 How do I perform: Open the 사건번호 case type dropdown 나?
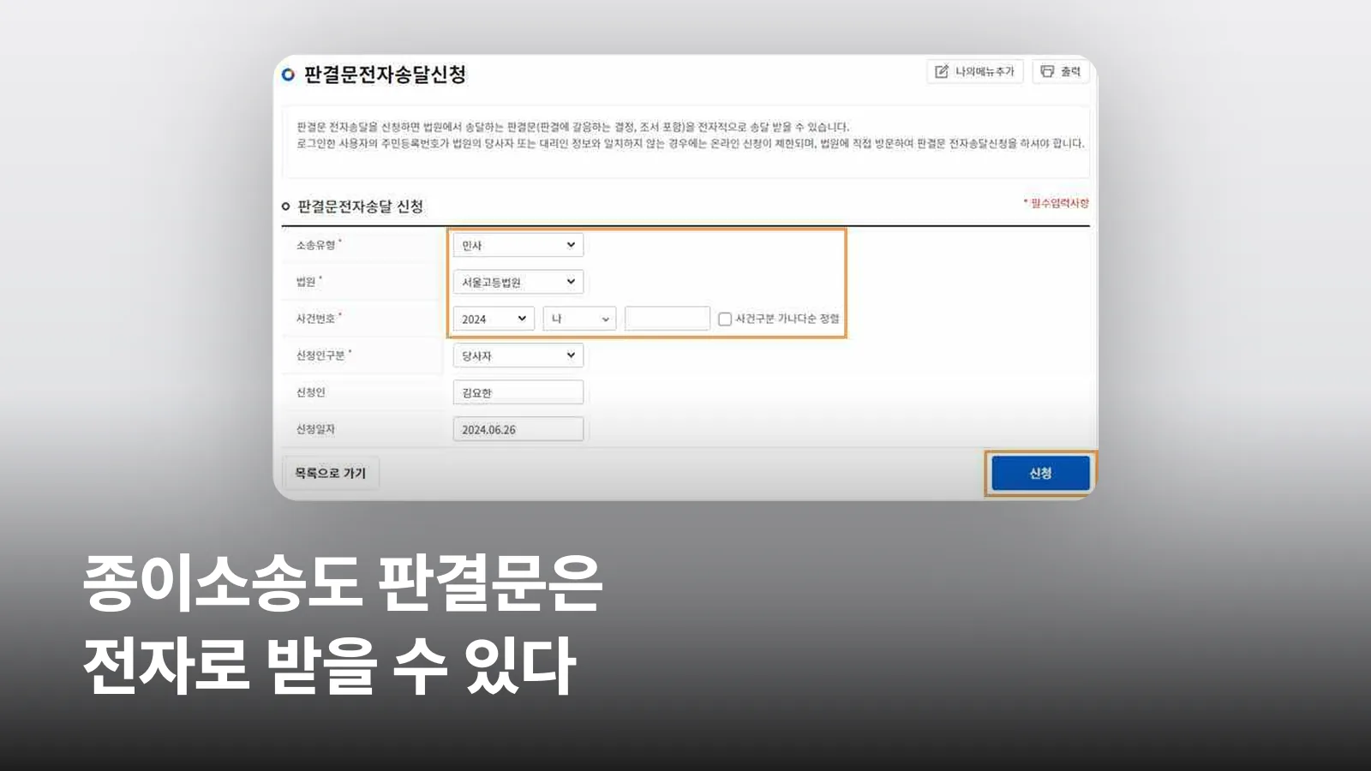coord(579,319)
